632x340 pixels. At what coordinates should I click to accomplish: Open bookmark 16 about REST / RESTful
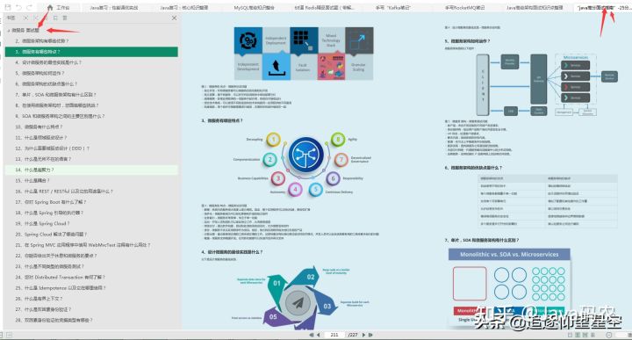pos(64,192)
